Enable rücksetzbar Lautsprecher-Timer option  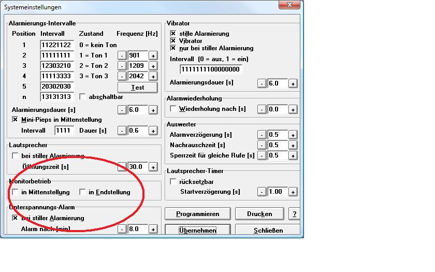click(x=173, y=182)
